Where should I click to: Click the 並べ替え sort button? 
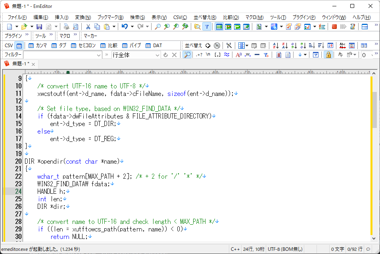pos(194,46)
